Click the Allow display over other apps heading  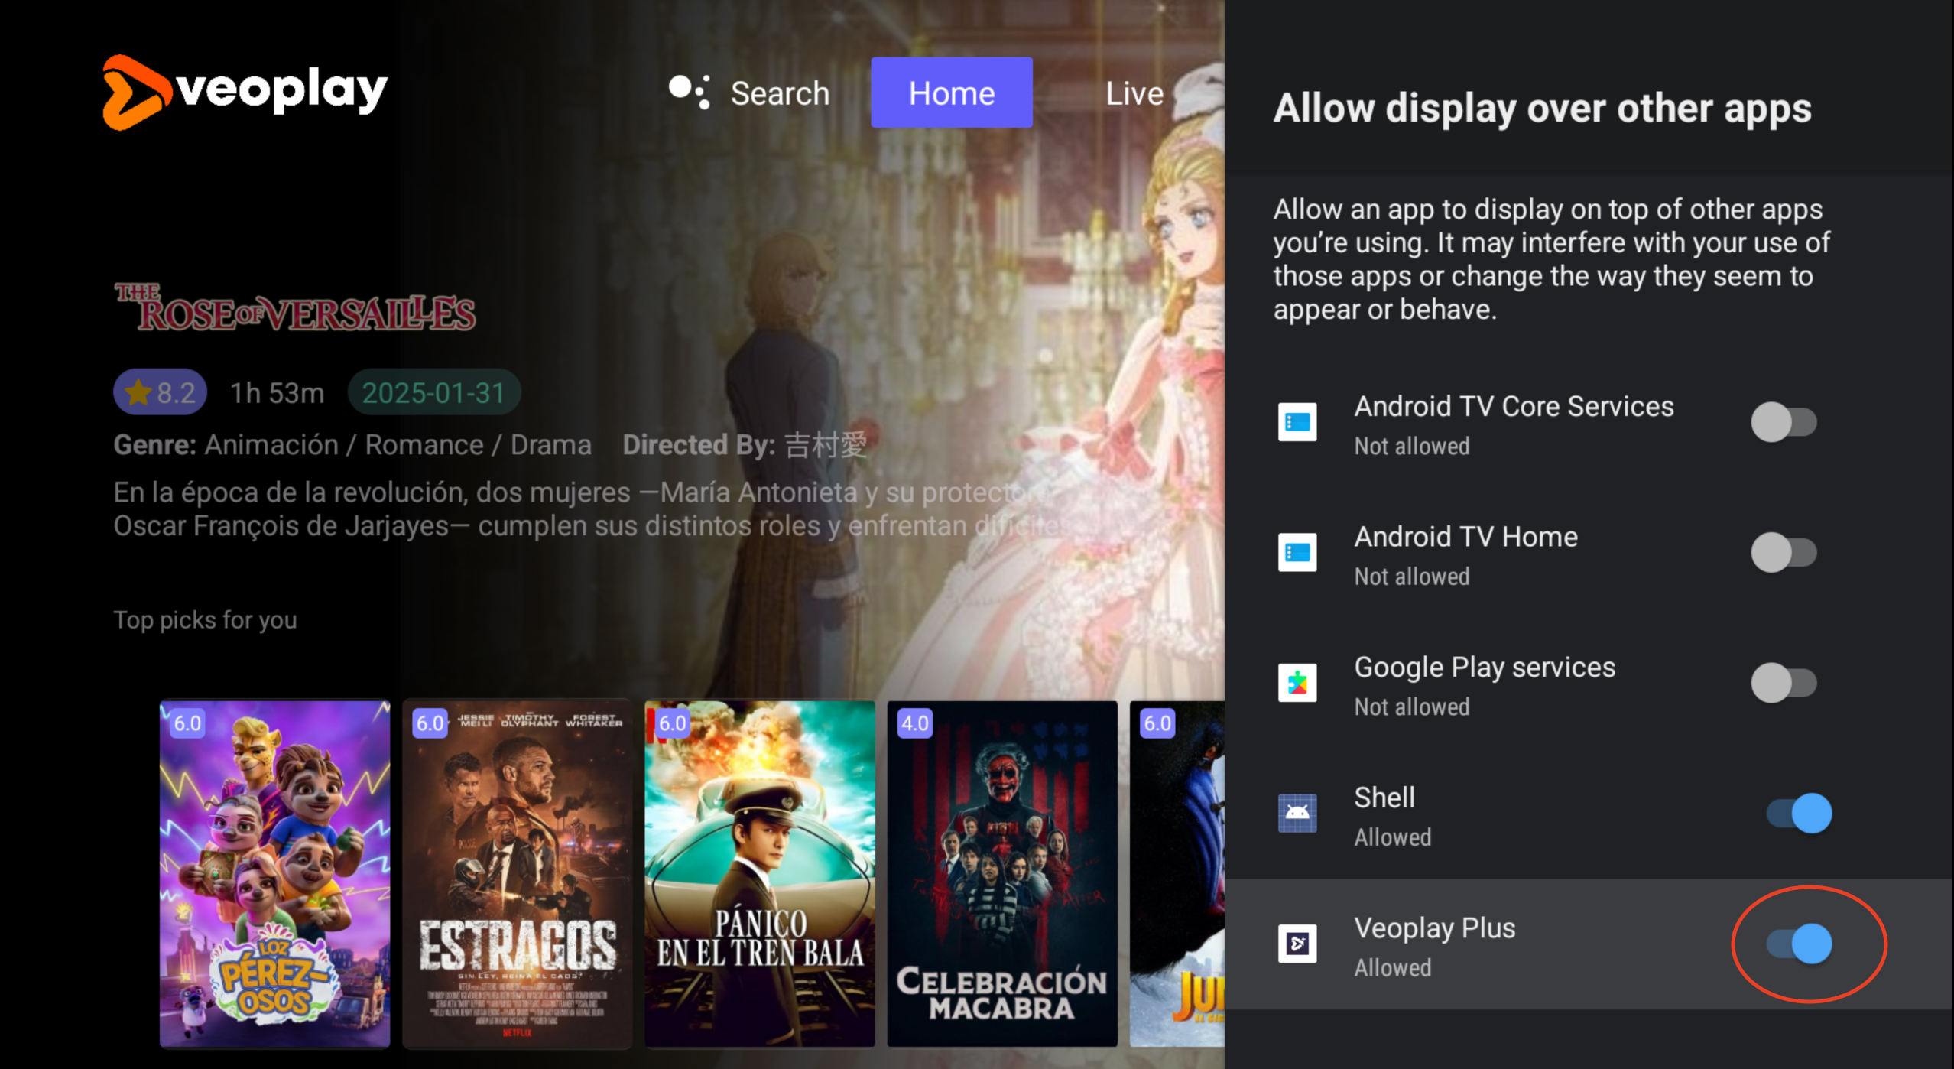pyautogui.click(x=1542, y=108)
